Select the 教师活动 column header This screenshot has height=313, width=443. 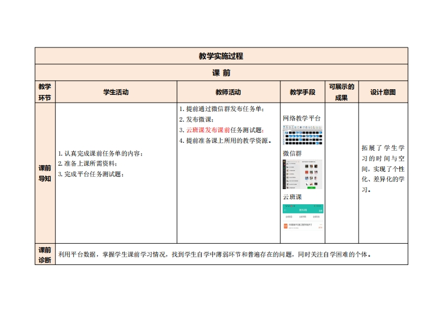pyautogui.click(x=228, y=92)
